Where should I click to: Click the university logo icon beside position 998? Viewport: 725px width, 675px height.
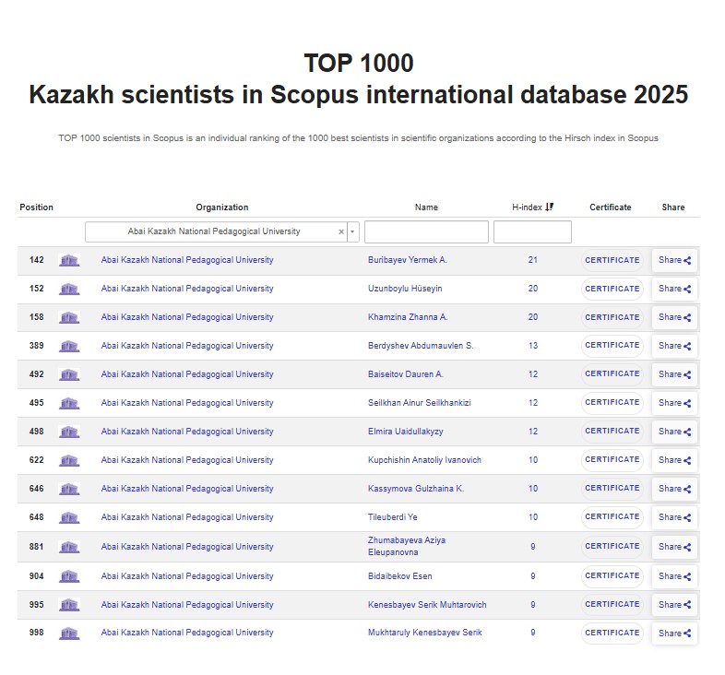click(69, 634)
